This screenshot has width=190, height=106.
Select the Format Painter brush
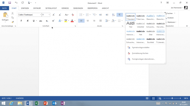(x=13, y=22)
